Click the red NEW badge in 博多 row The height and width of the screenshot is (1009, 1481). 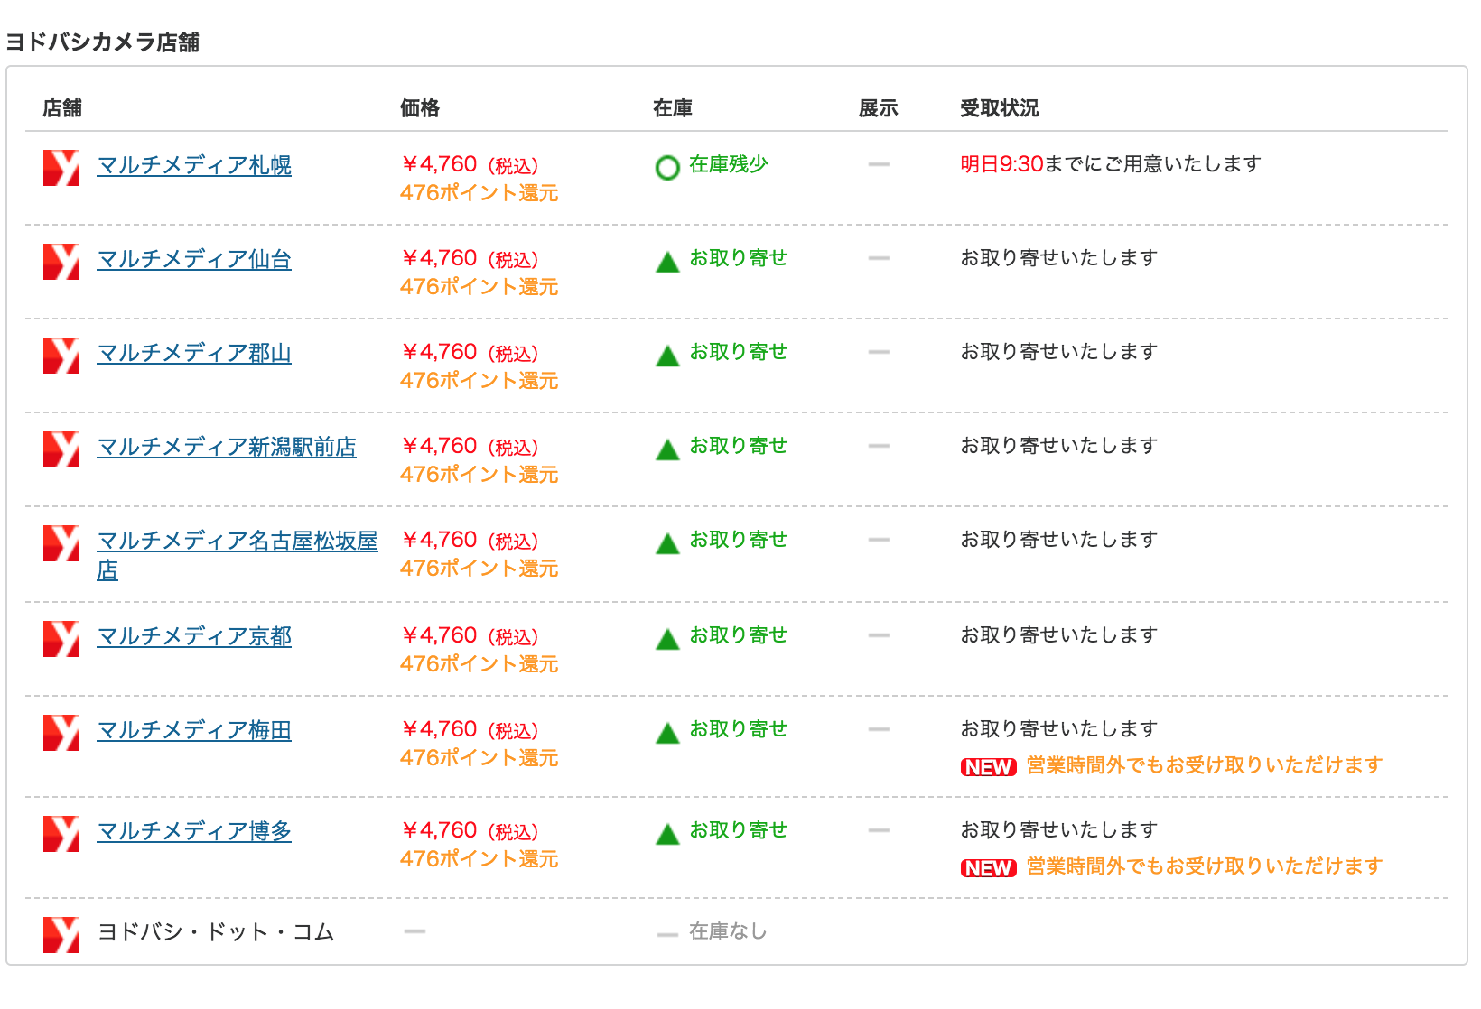[x=988, y=868]
